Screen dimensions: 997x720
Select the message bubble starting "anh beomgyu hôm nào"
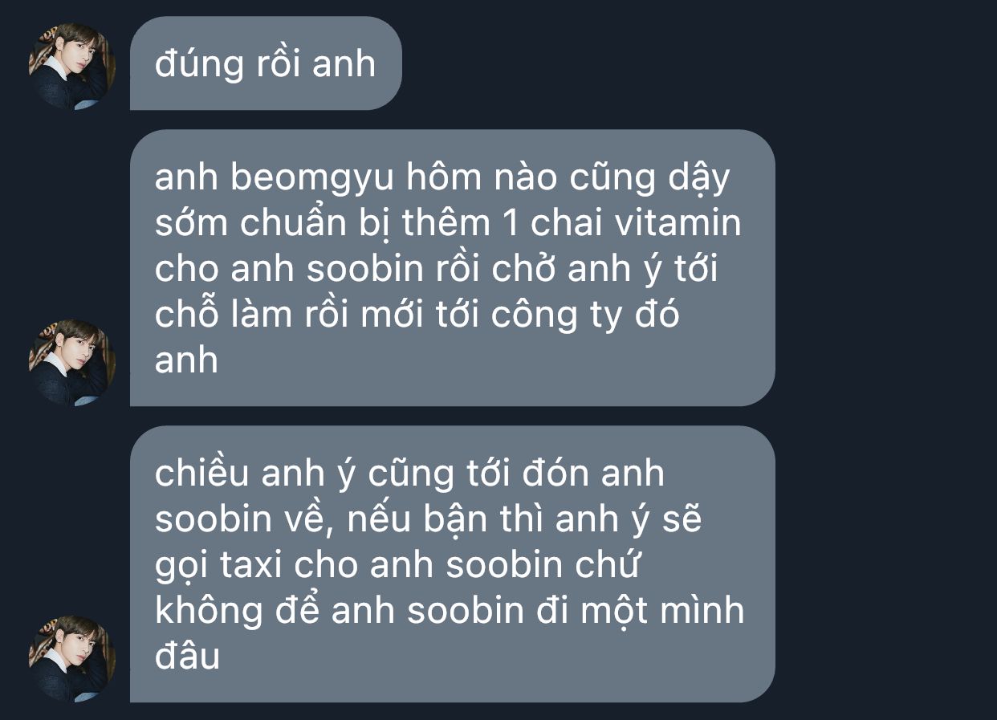click(x=452, y=267)
